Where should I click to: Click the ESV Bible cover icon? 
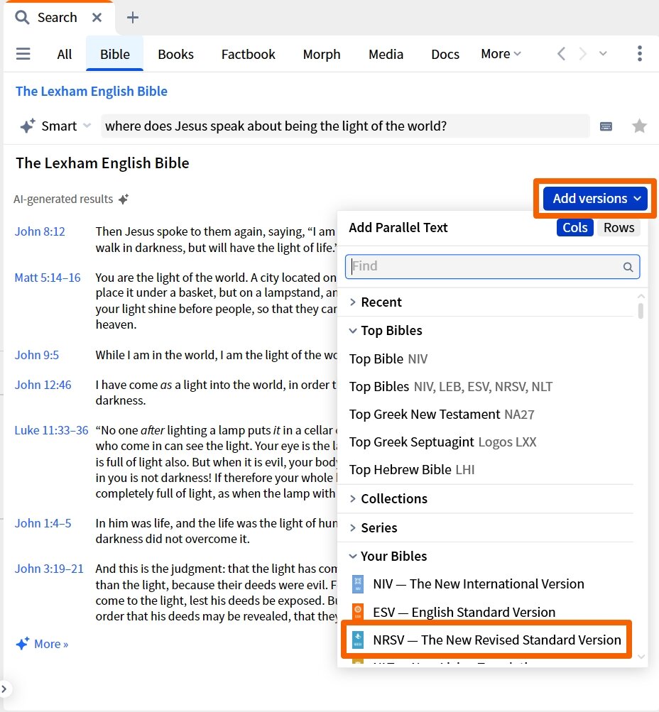tap(358, 612)
